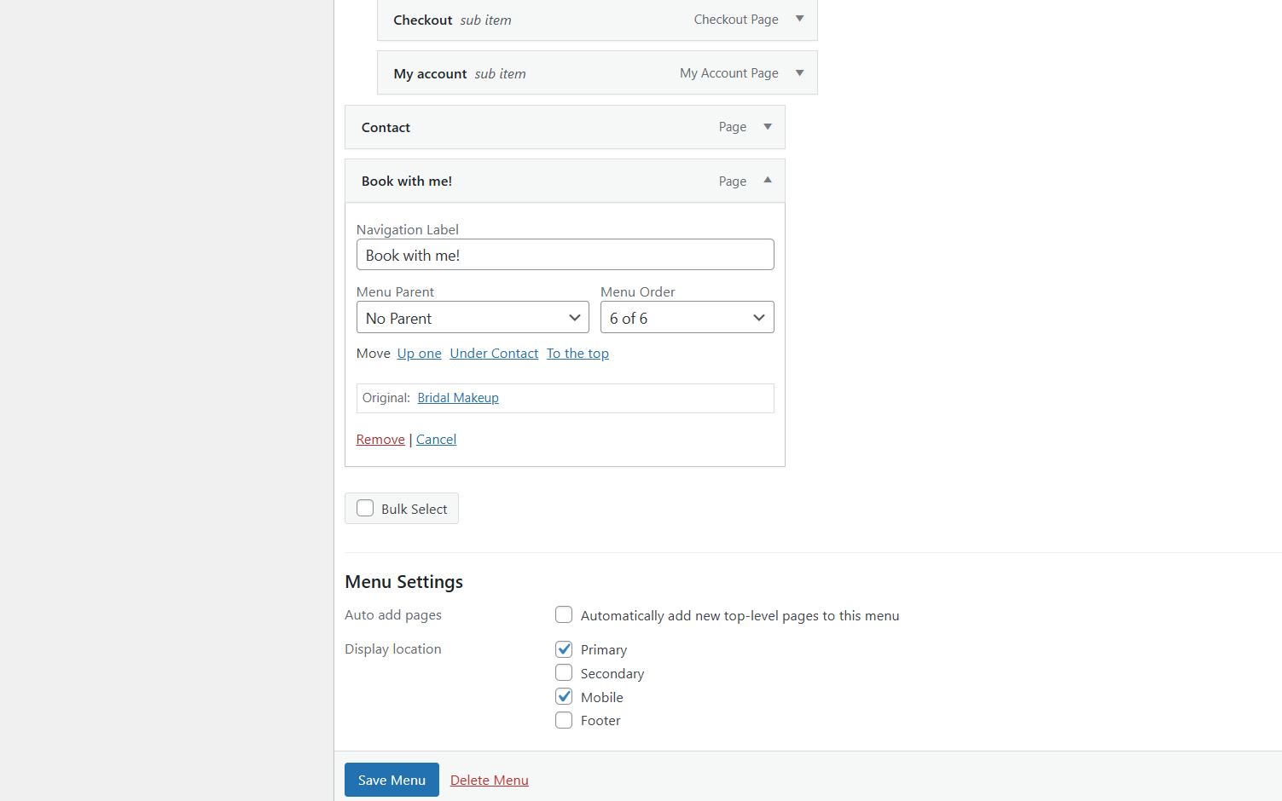Expand the Checkout sub item arrow
Screen dimensions: 1282x801
pyautogui.click(x=799, y=19)
